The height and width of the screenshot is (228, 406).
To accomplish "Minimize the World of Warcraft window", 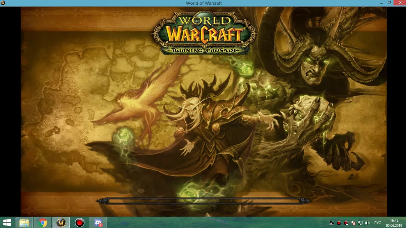I will (x=381, y=3).
